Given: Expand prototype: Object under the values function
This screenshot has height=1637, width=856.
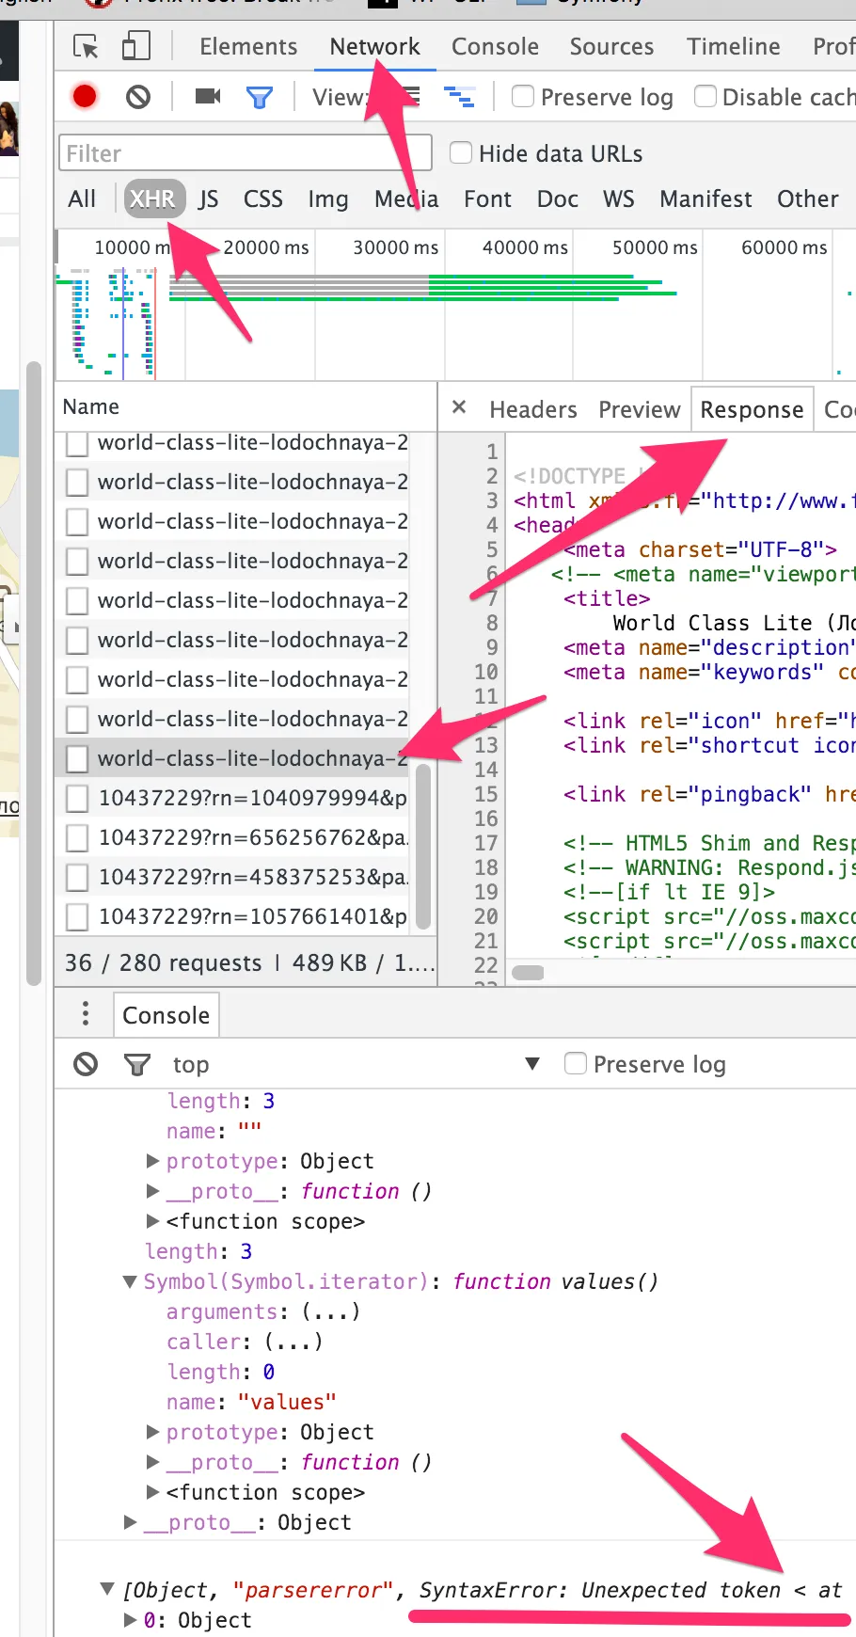Looking at the screenshot, I should tap(153, 1431).
